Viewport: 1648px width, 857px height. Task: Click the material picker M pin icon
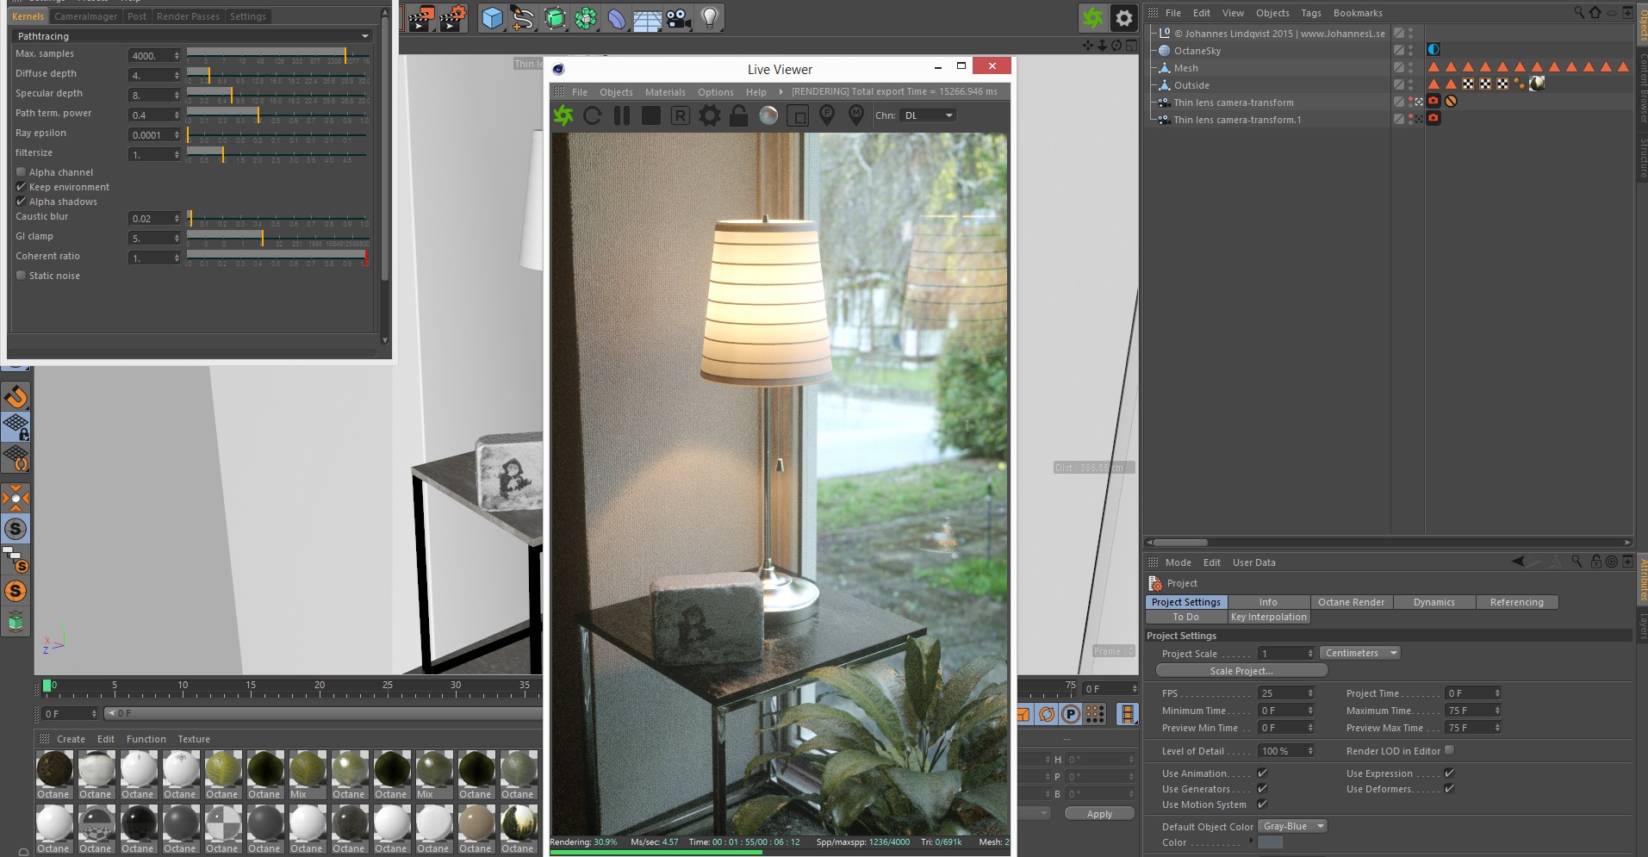pos(856,115)
